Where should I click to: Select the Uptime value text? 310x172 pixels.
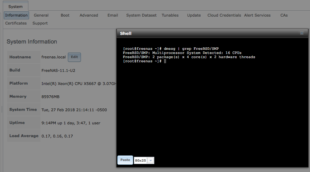coord(71,123)
